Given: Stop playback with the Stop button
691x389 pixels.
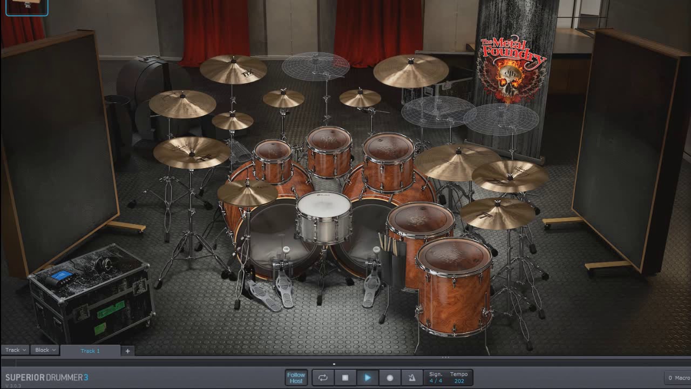Looking at the screenshot, I should click(345, 378).
